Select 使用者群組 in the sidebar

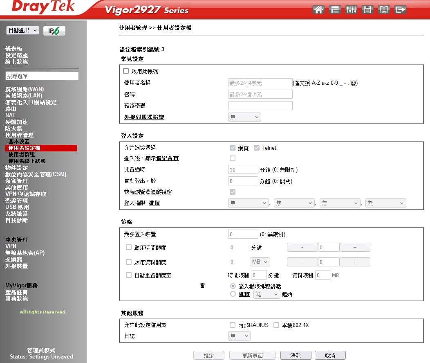point(22,155)
